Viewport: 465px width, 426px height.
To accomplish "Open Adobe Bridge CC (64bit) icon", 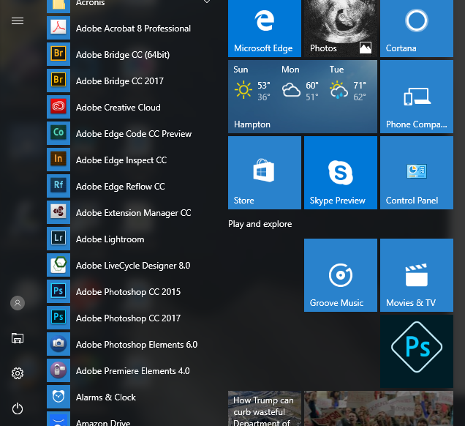I will point(58,54).
